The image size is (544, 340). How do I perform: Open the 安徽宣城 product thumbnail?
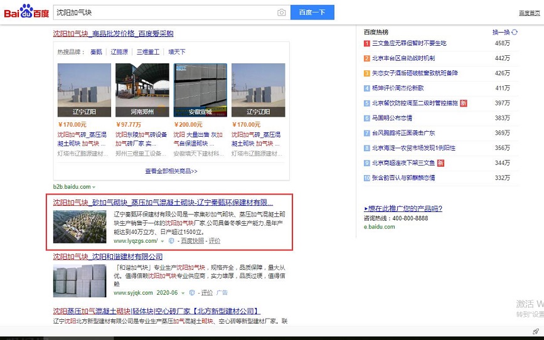click(200, 90)
